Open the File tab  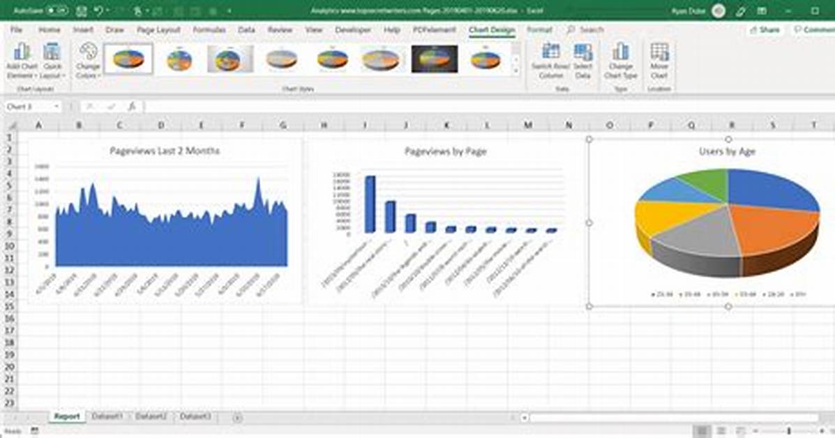pyautogui.click(x=17, y=30)
